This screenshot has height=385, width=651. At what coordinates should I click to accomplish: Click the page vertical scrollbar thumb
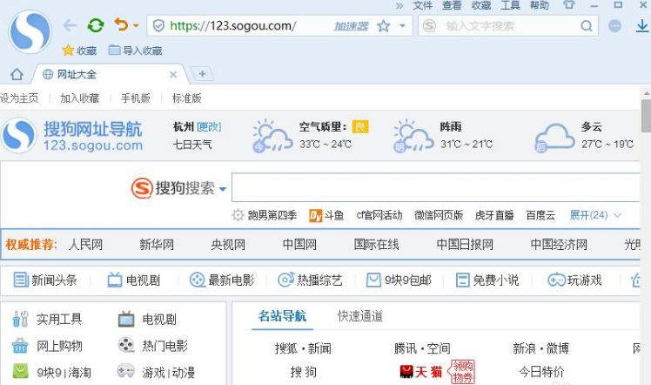646,116
